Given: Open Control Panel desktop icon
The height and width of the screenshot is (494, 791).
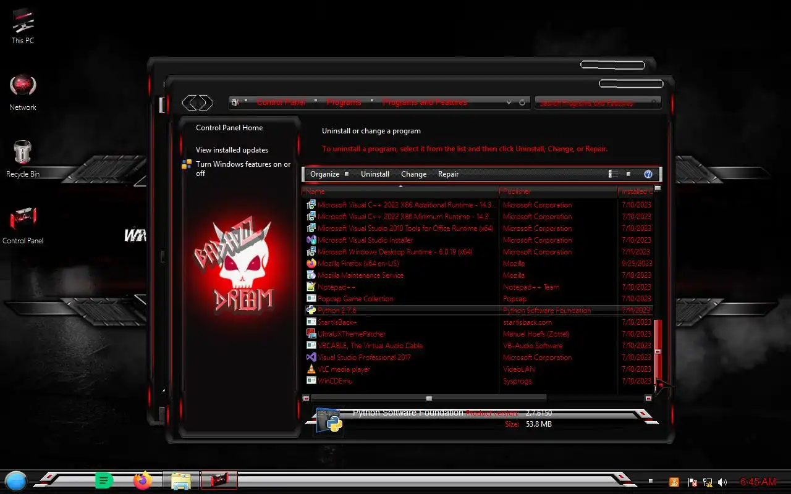Looking at the screenshot, I should tap(23, 226).
